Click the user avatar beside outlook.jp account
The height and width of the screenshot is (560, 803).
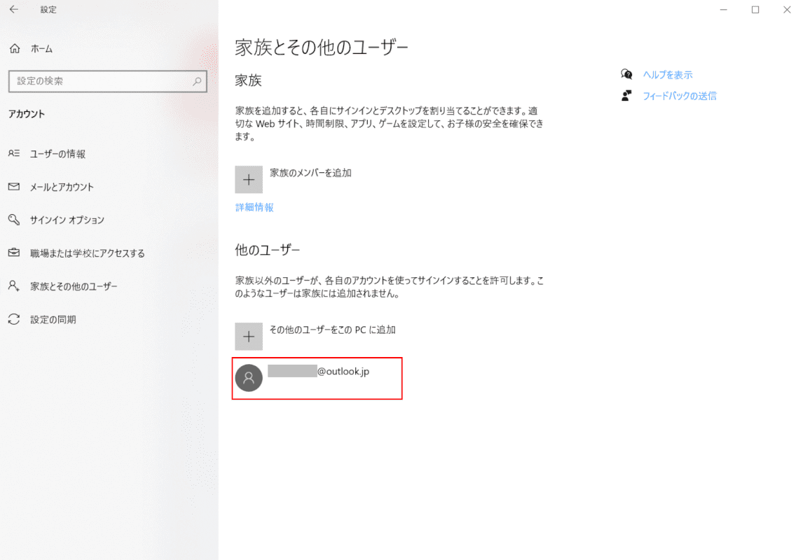coord(248,378)
